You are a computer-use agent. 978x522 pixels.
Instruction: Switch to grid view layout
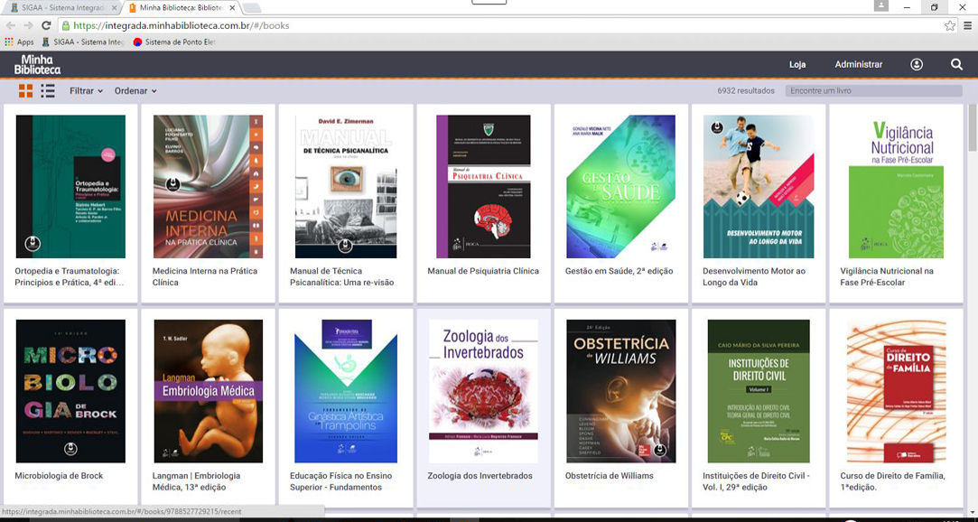point(25,91)
